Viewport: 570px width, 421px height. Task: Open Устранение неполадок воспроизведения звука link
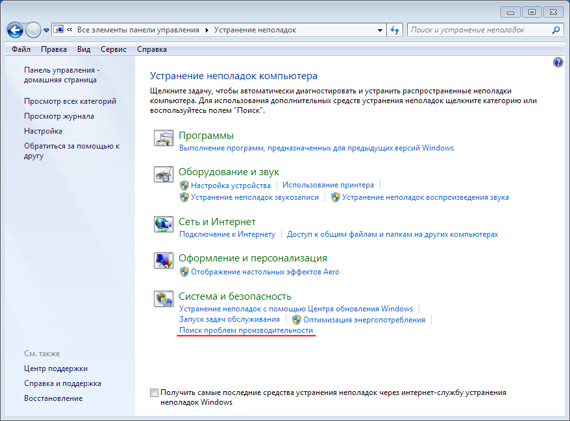425,197
